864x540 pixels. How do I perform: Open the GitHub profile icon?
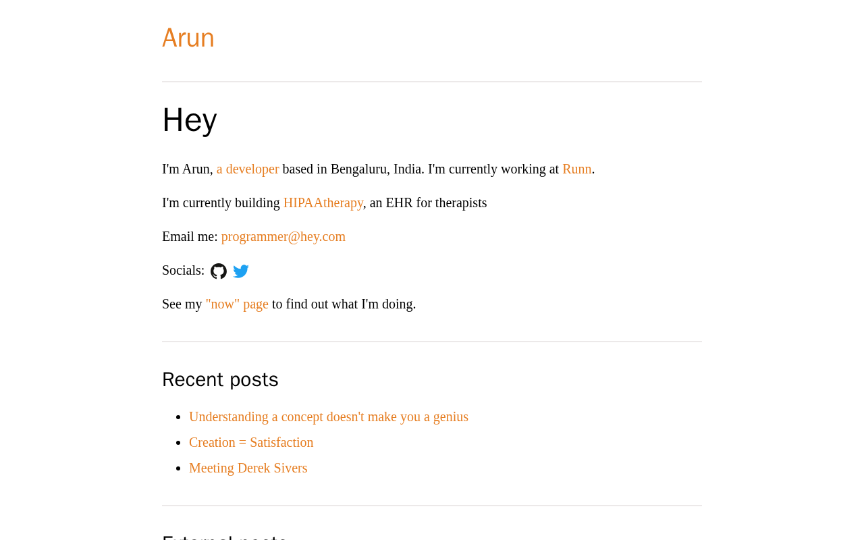[219, 271]
